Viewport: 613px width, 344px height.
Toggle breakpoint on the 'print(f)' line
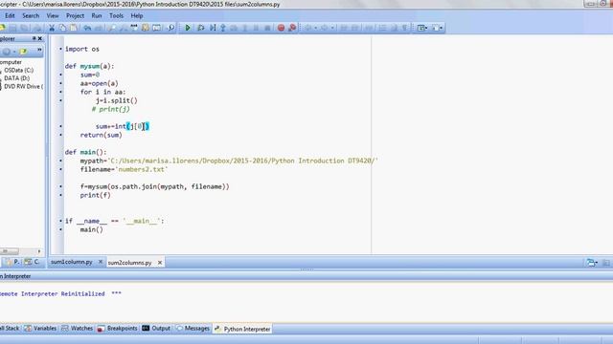click(x=60, y=195)
